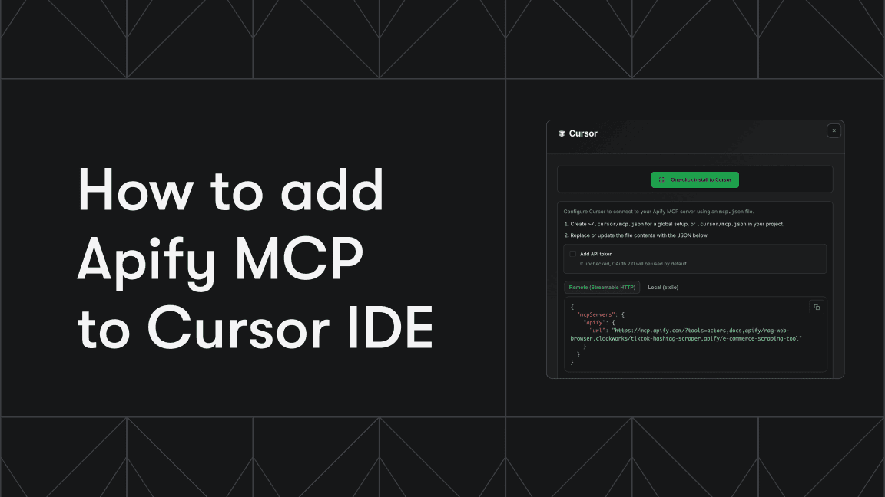Copy the JSON snippet using the copy icon

click(x=817, y=307)
